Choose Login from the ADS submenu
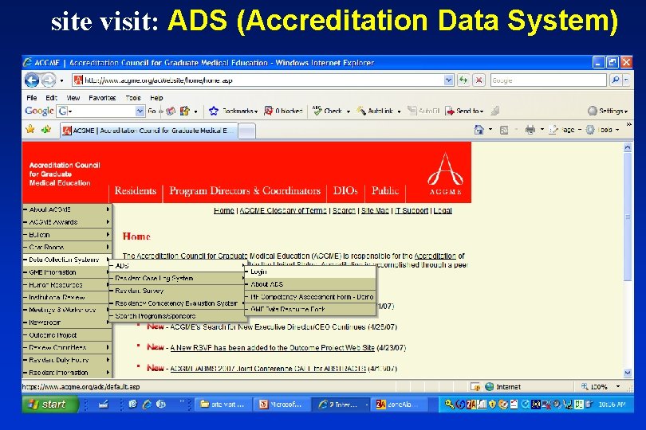This screenshot has width=646, height=430. tap(311, 272)
